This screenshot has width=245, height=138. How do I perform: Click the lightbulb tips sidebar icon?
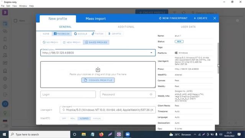[5, 113]
